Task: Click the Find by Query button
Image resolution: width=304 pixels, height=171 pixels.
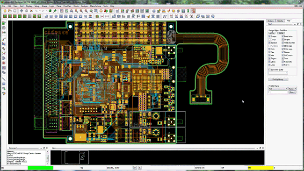Action: 278,79
